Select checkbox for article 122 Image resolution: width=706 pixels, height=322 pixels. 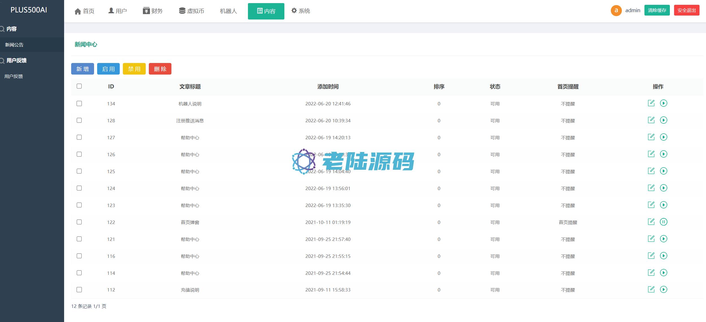(x=79, y=222)
